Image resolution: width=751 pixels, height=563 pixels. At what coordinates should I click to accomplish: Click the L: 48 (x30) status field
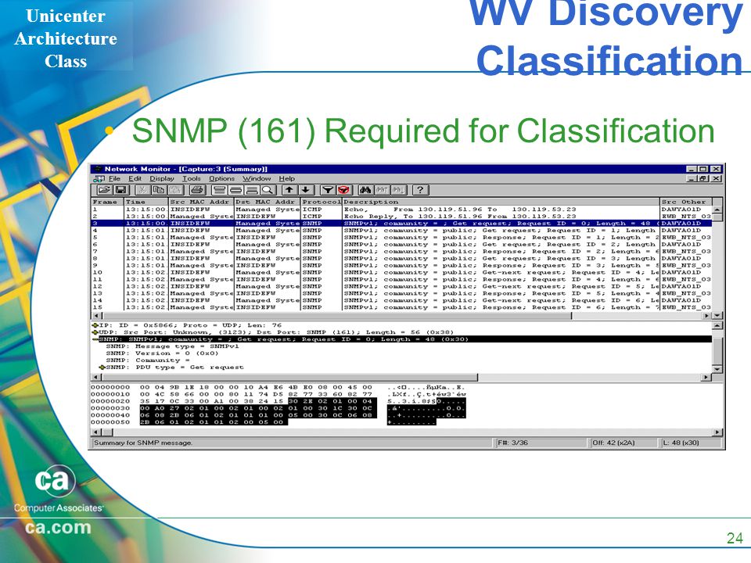click(x=691, y=443)
